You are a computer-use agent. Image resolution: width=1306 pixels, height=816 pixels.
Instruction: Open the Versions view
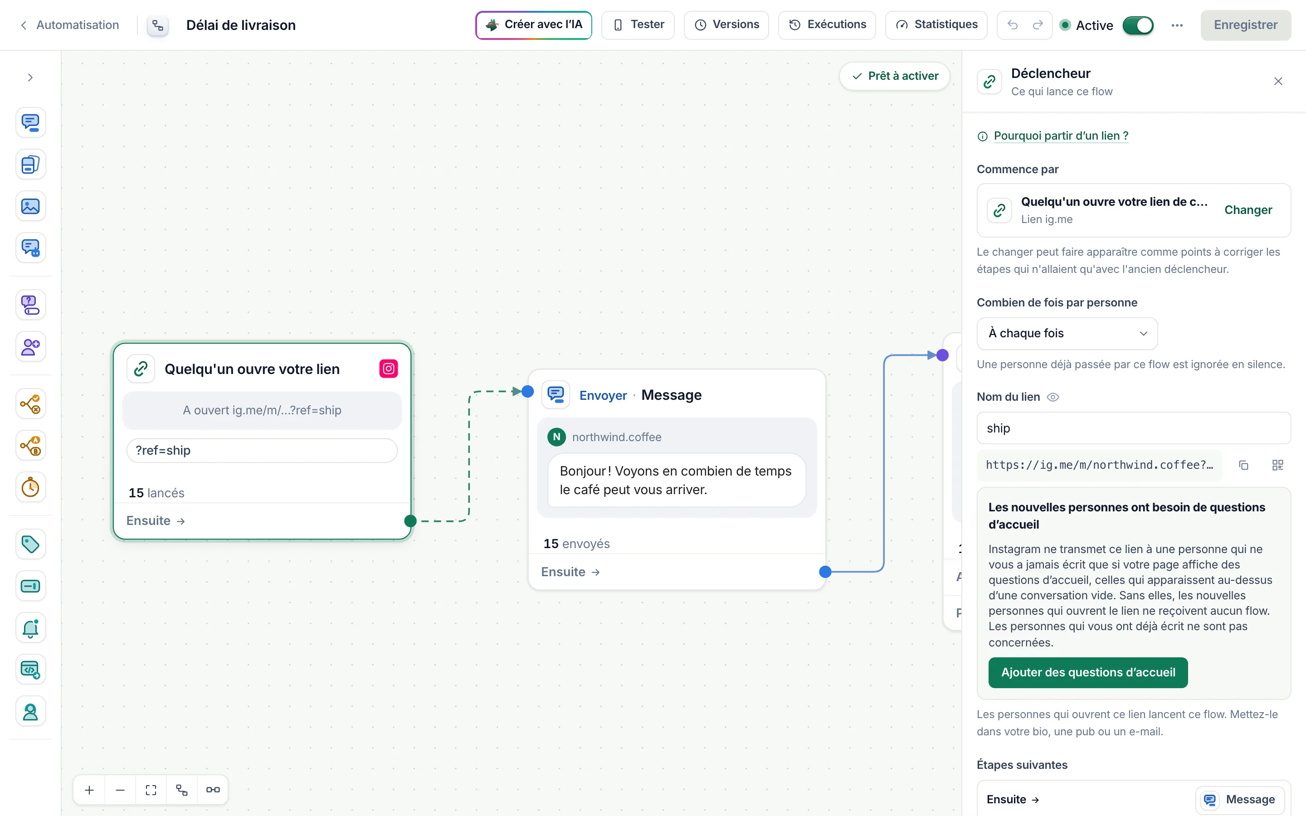point(726,25)
